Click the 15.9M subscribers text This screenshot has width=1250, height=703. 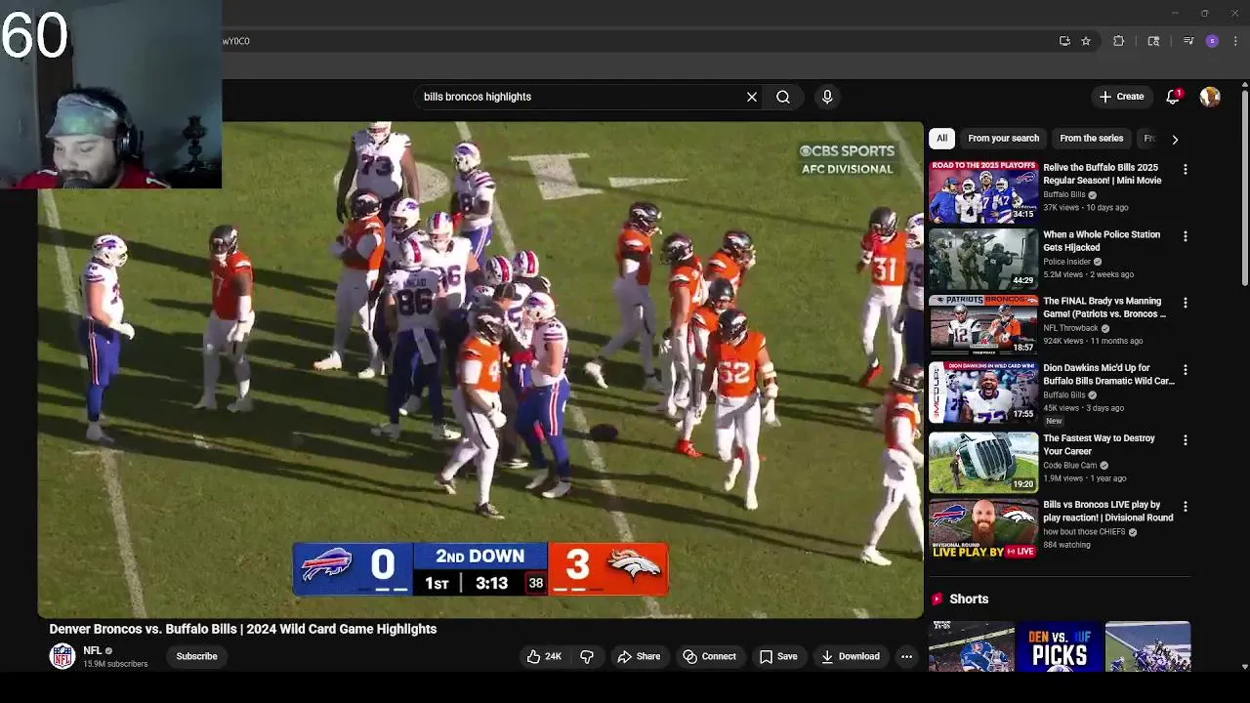[x=115, y=664]
